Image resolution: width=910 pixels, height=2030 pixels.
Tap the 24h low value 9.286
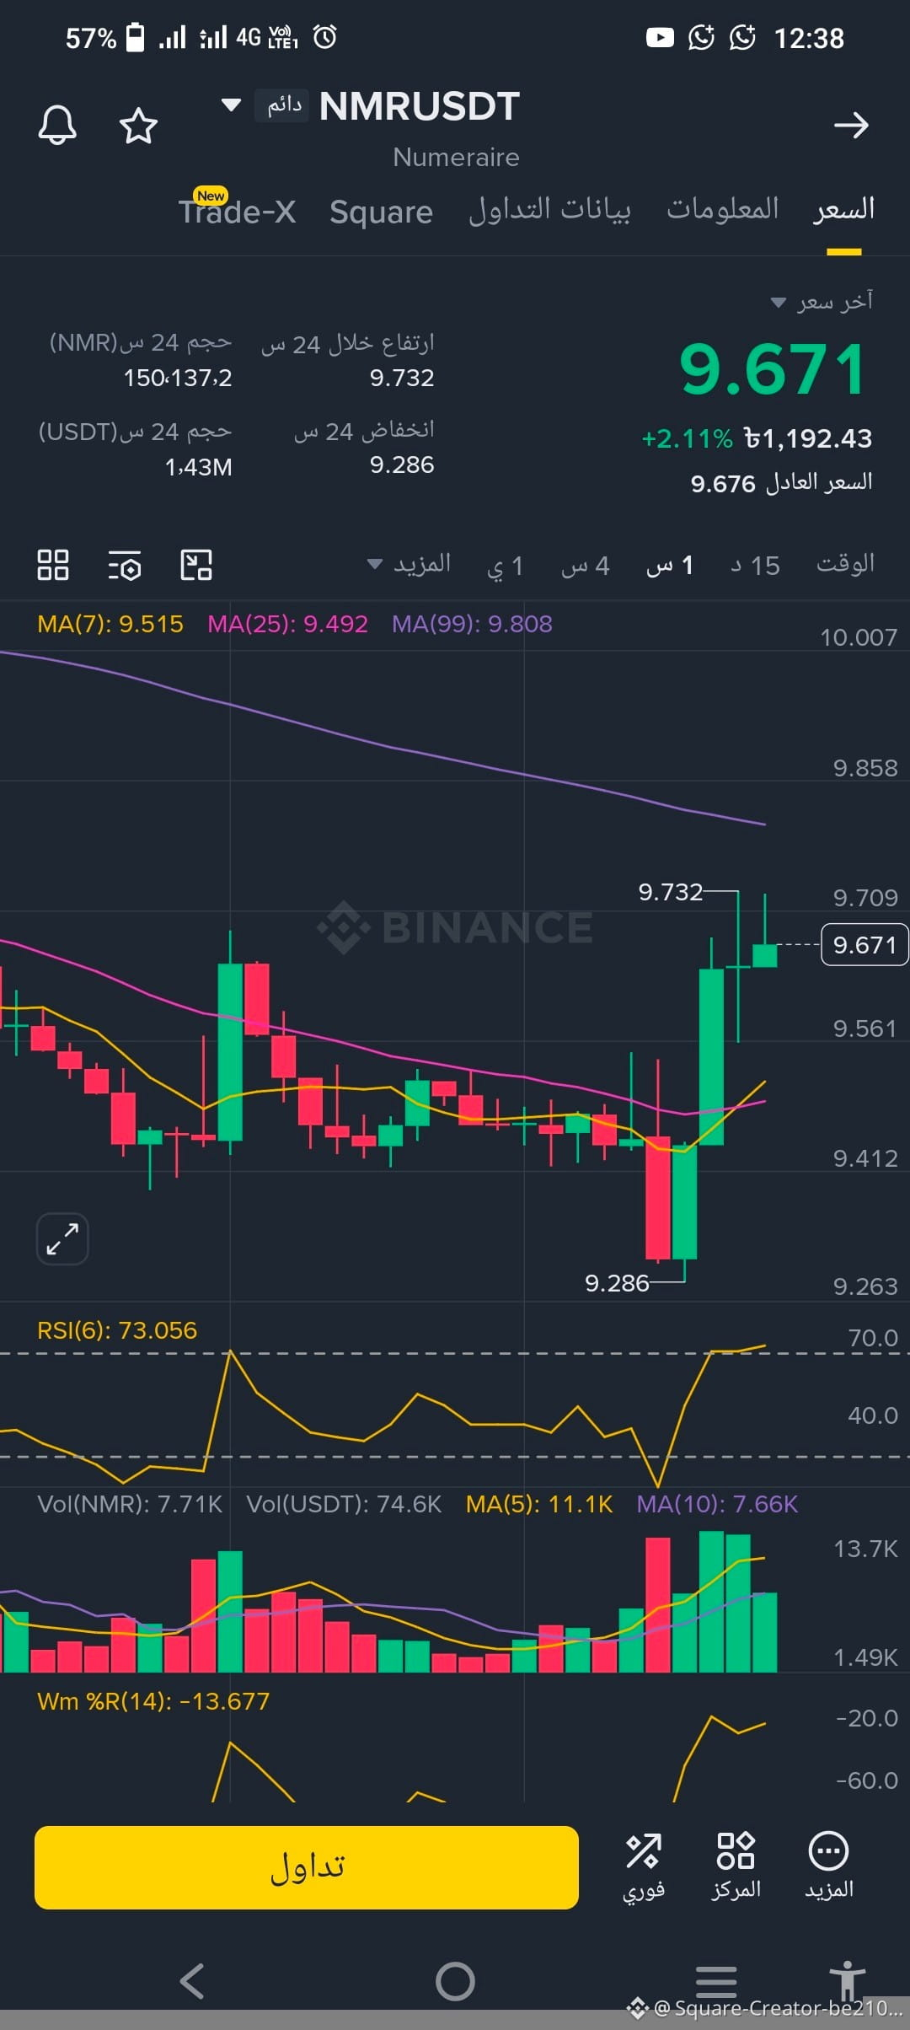pos(402,465)
